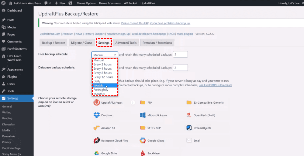
Task: Click the UpdraftPlus Vault question mark help icon
Action: click(x=133, y=102)
